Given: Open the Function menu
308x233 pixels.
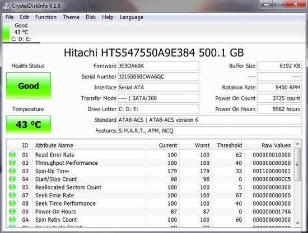Looking at the screenshot, I should [x=46, y=17].
